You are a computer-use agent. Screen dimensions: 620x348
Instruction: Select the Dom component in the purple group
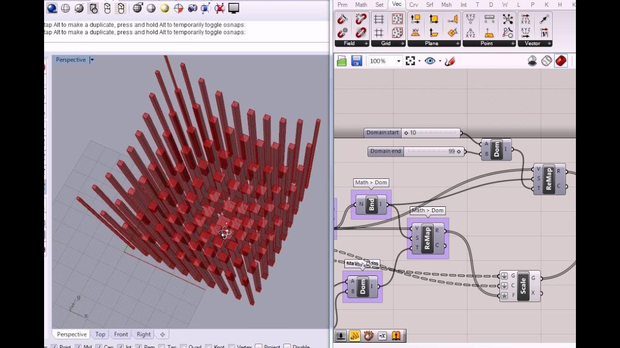[x=362, y=286]
